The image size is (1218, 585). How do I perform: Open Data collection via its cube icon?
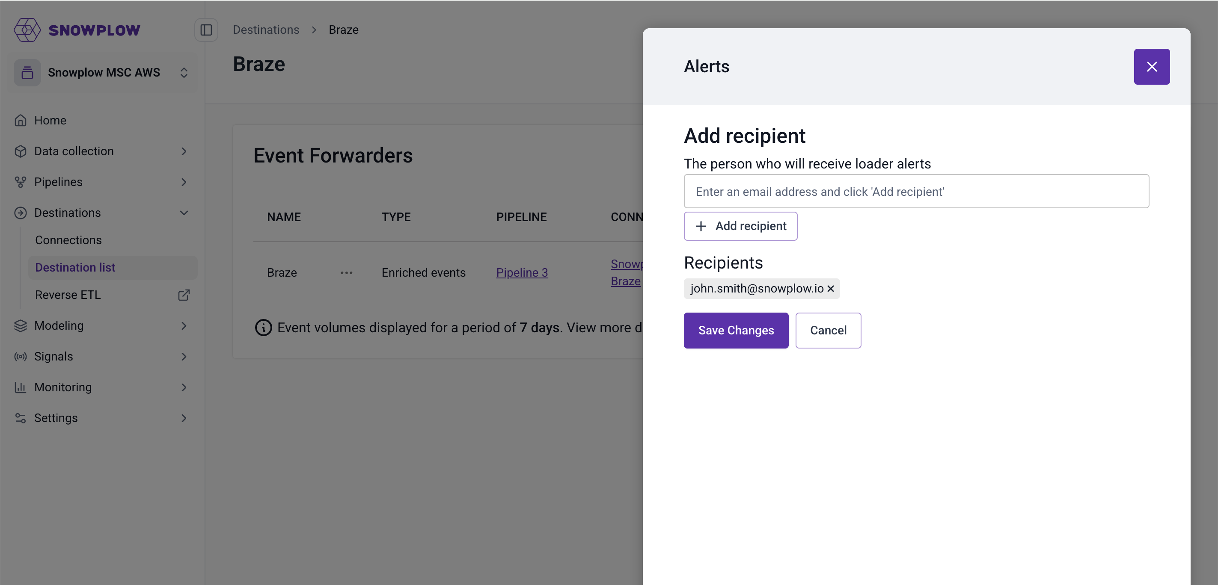click(21, 151)
